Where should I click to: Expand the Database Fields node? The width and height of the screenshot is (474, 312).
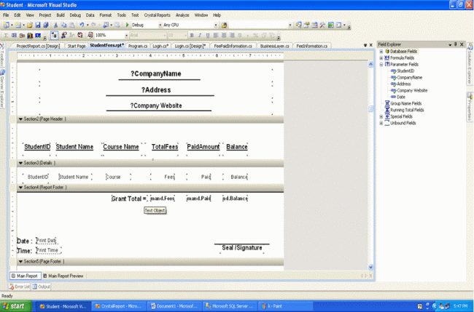coord(381,52)
